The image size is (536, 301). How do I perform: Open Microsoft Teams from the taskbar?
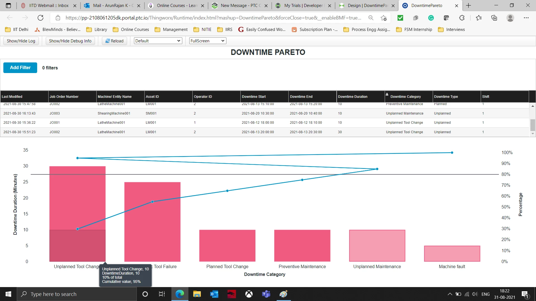266,294
